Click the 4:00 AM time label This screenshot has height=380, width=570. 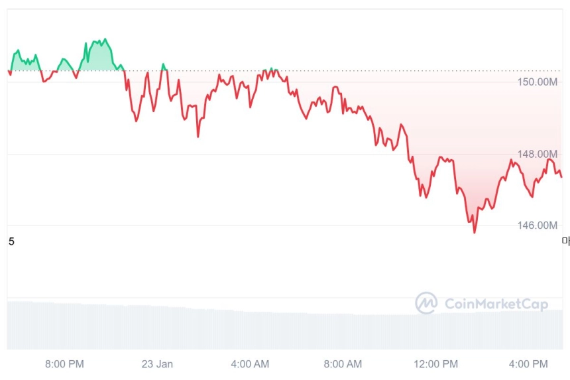(250, 364)
